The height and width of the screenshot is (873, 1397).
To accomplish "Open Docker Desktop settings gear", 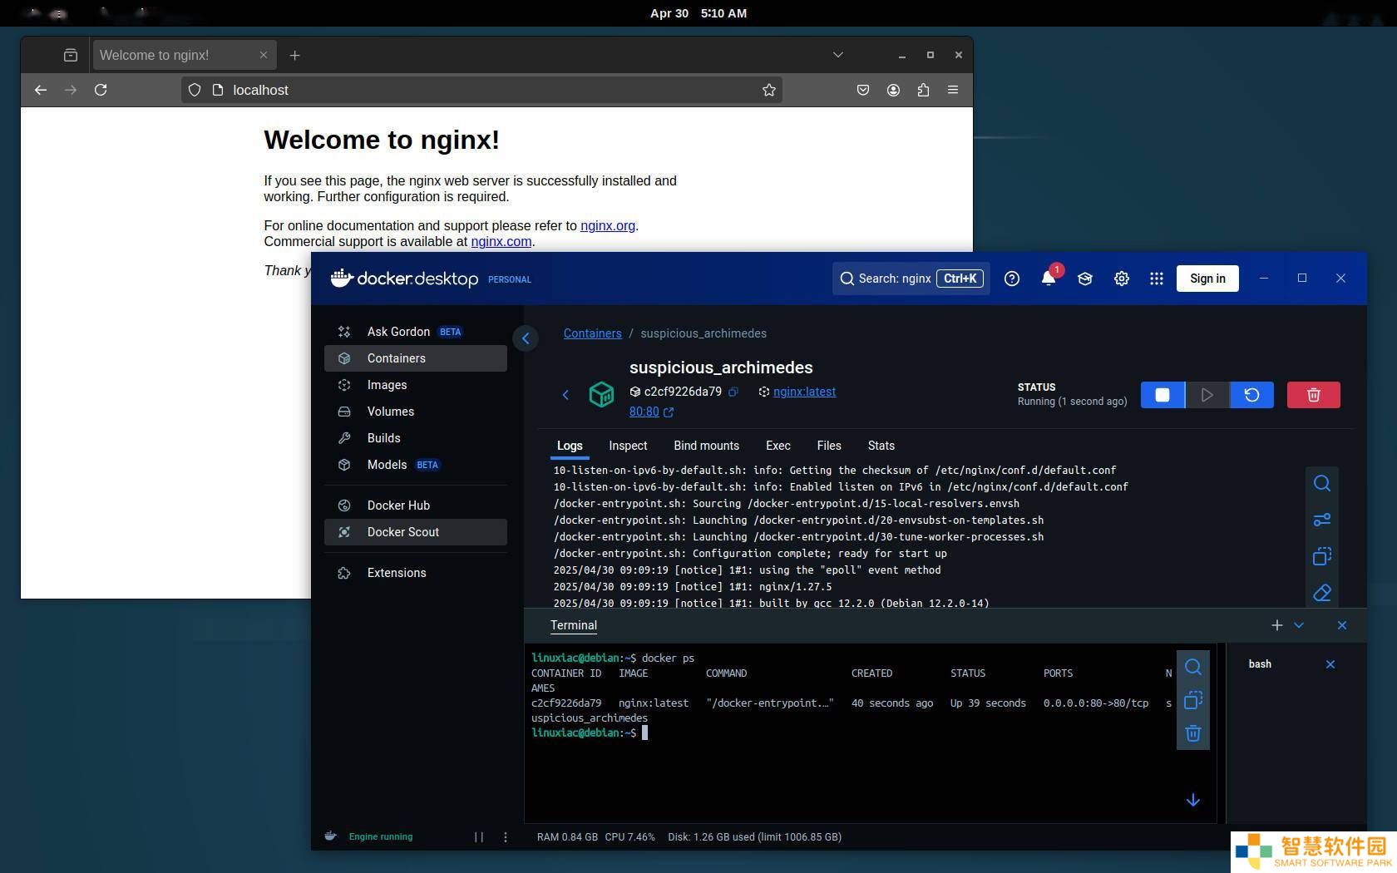I will pyautogui.click(x=1122, y=279).
